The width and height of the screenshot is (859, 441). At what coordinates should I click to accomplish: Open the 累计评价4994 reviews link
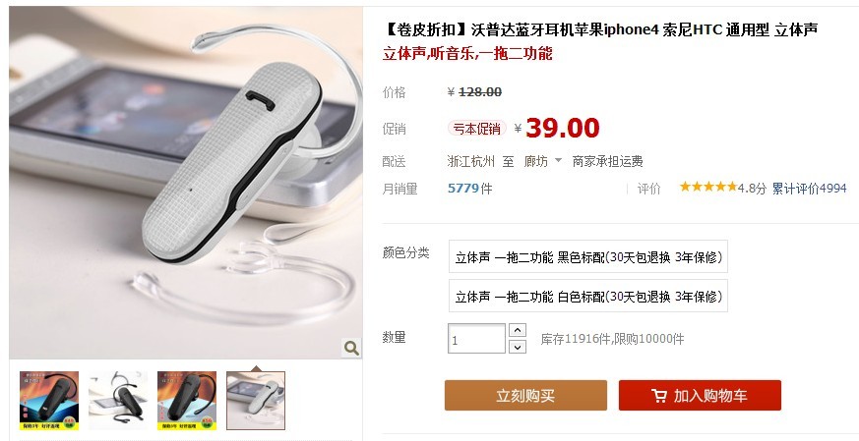click(x=809, y=189)
